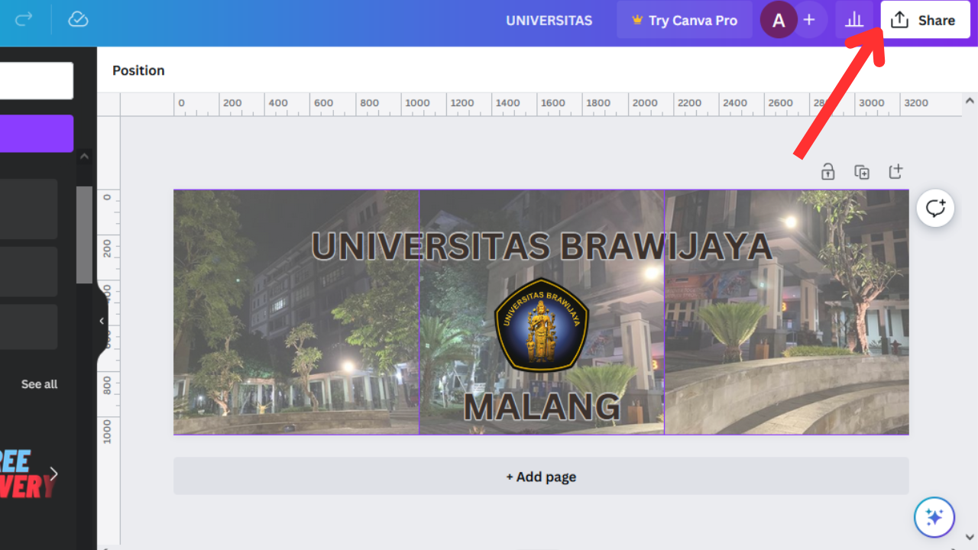978x550 pixels.
Task: Click the side panel scroll up arrow
Action: pos(85,157)
